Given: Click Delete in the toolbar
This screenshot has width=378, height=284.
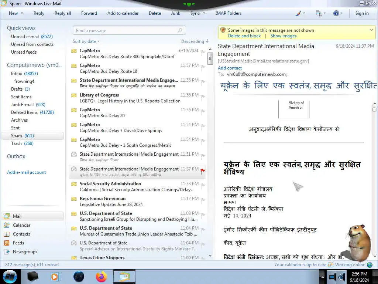Looking at the screenshot, I should point(155,13).
